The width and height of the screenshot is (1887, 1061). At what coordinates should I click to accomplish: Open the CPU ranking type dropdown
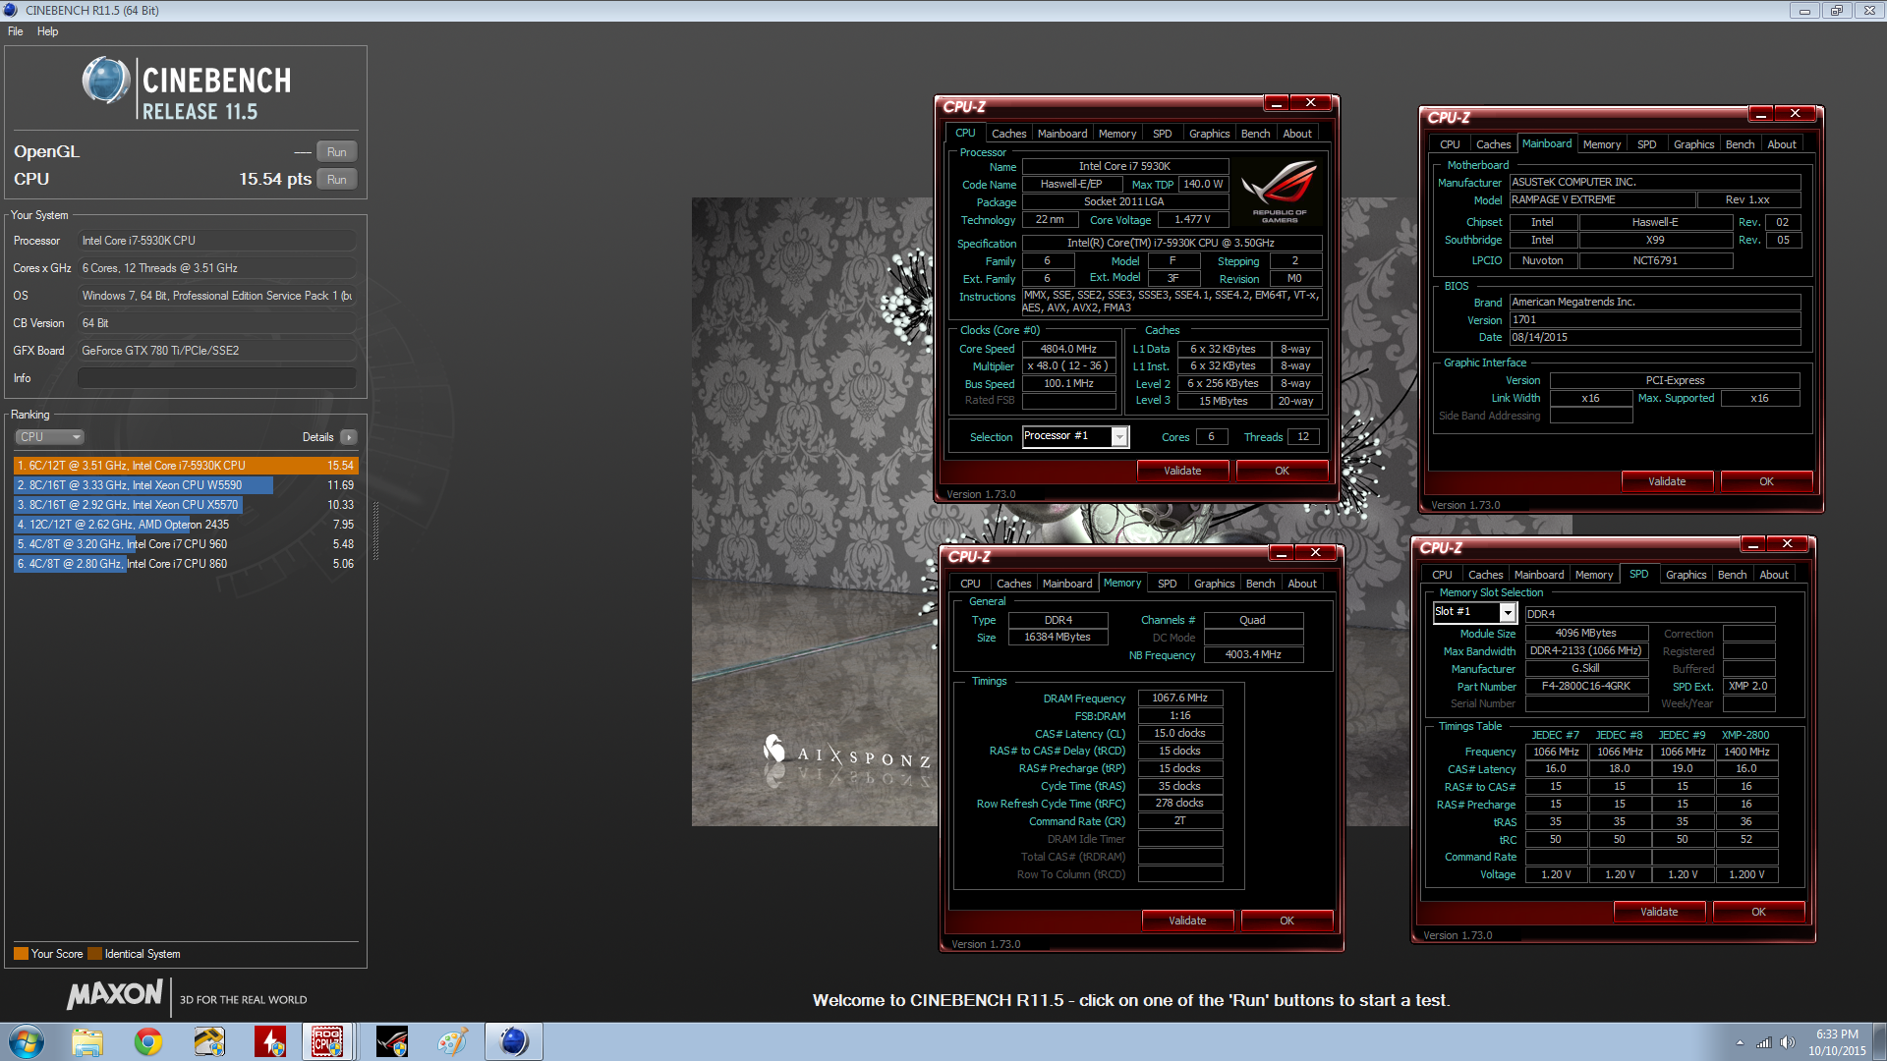coord(49,437)
